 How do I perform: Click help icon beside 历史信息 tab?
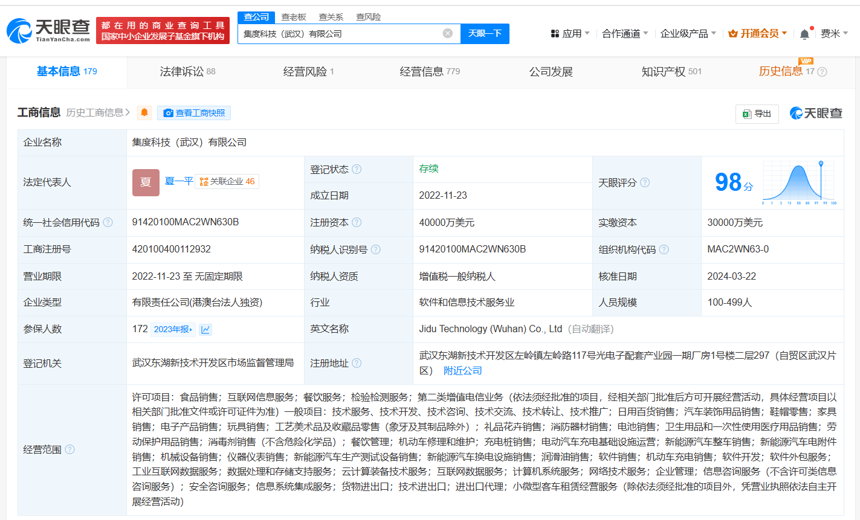tap(822, 72)
